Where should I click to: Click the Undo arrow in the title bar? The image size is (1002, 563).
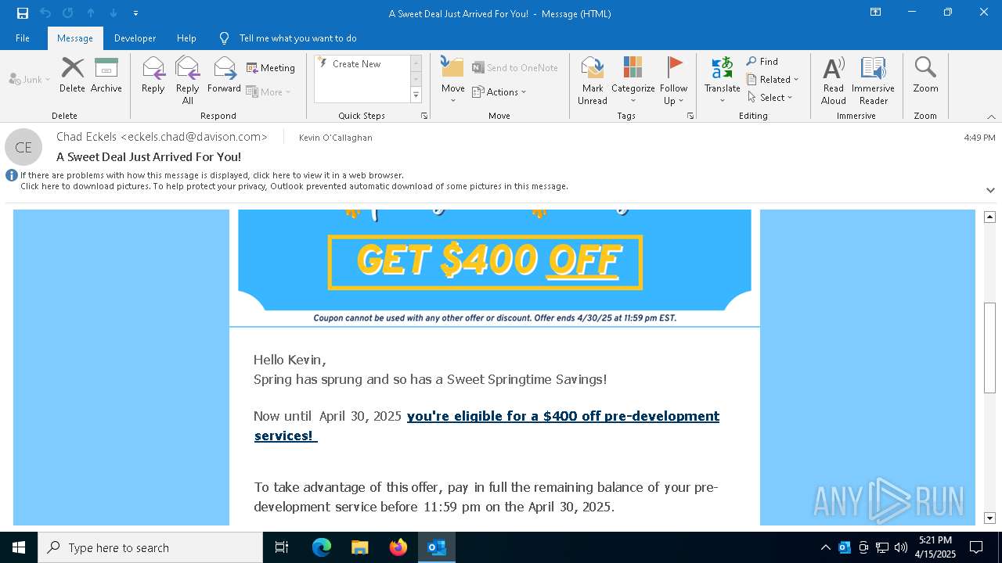(45, 13)
